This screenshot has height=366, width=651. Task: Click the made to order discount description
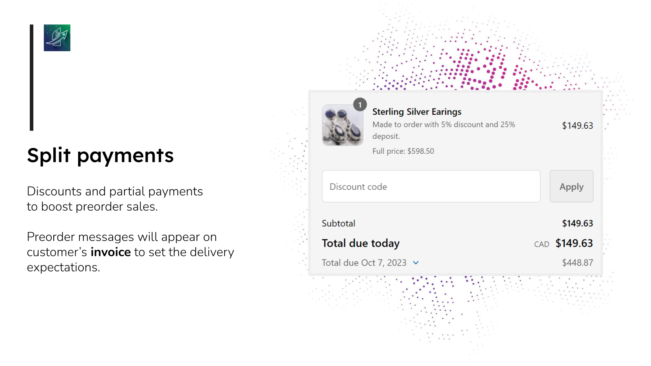tap(443, 130)
